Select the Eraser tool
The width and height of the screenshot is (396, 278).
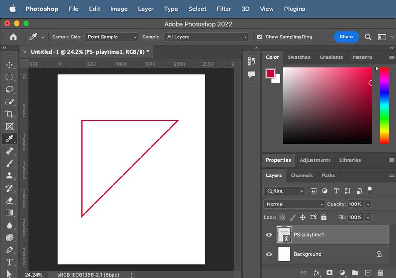click(9, 201)
